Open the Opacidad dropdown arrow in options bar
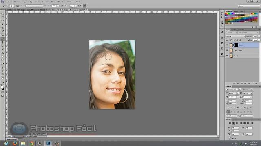Viewport: 261px width, 146px height. (58, 6)
